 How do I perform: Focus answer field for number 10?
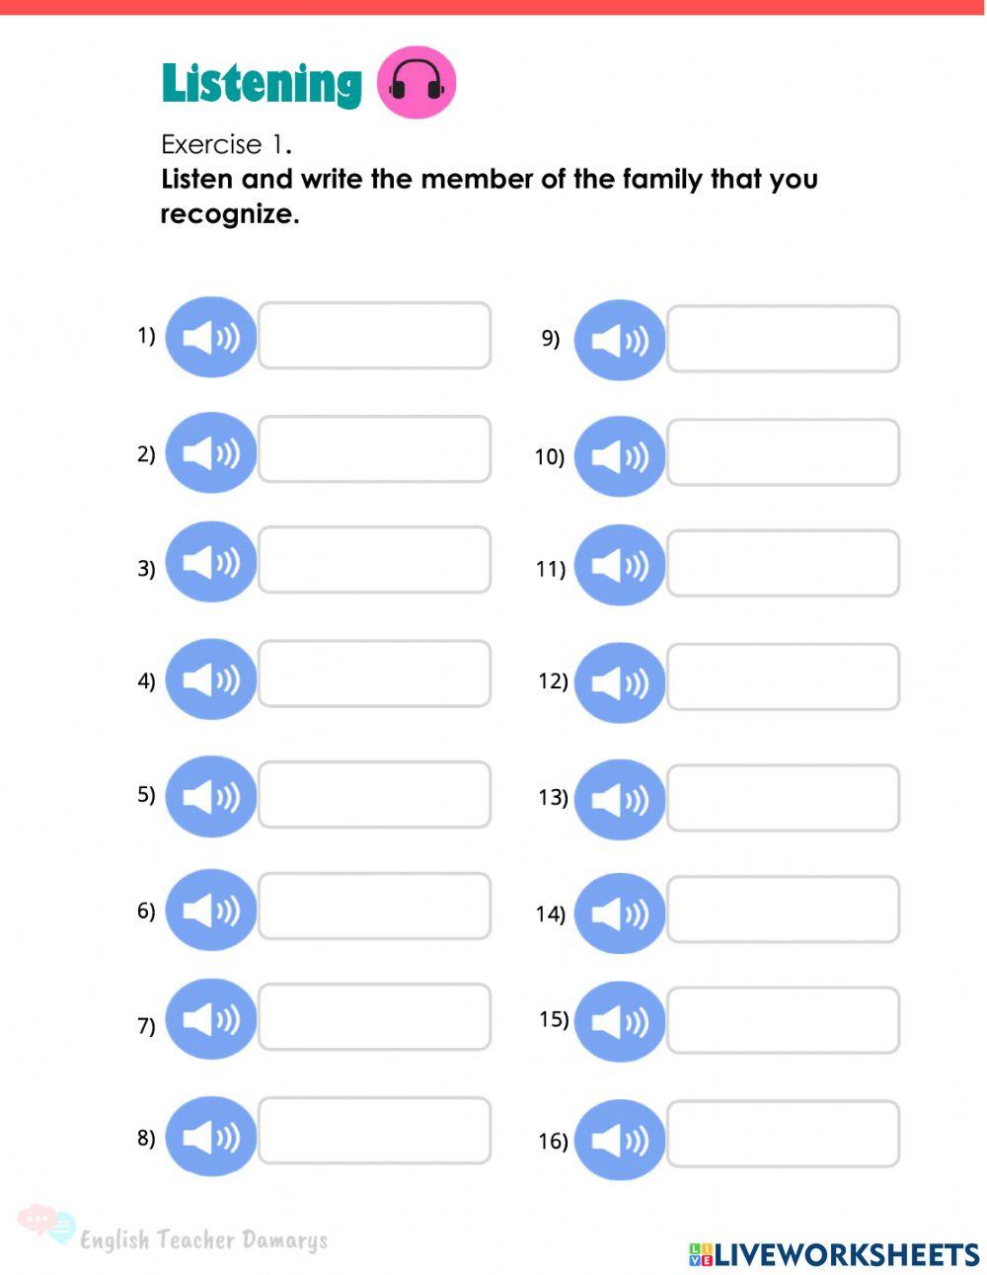click(783, 452)
